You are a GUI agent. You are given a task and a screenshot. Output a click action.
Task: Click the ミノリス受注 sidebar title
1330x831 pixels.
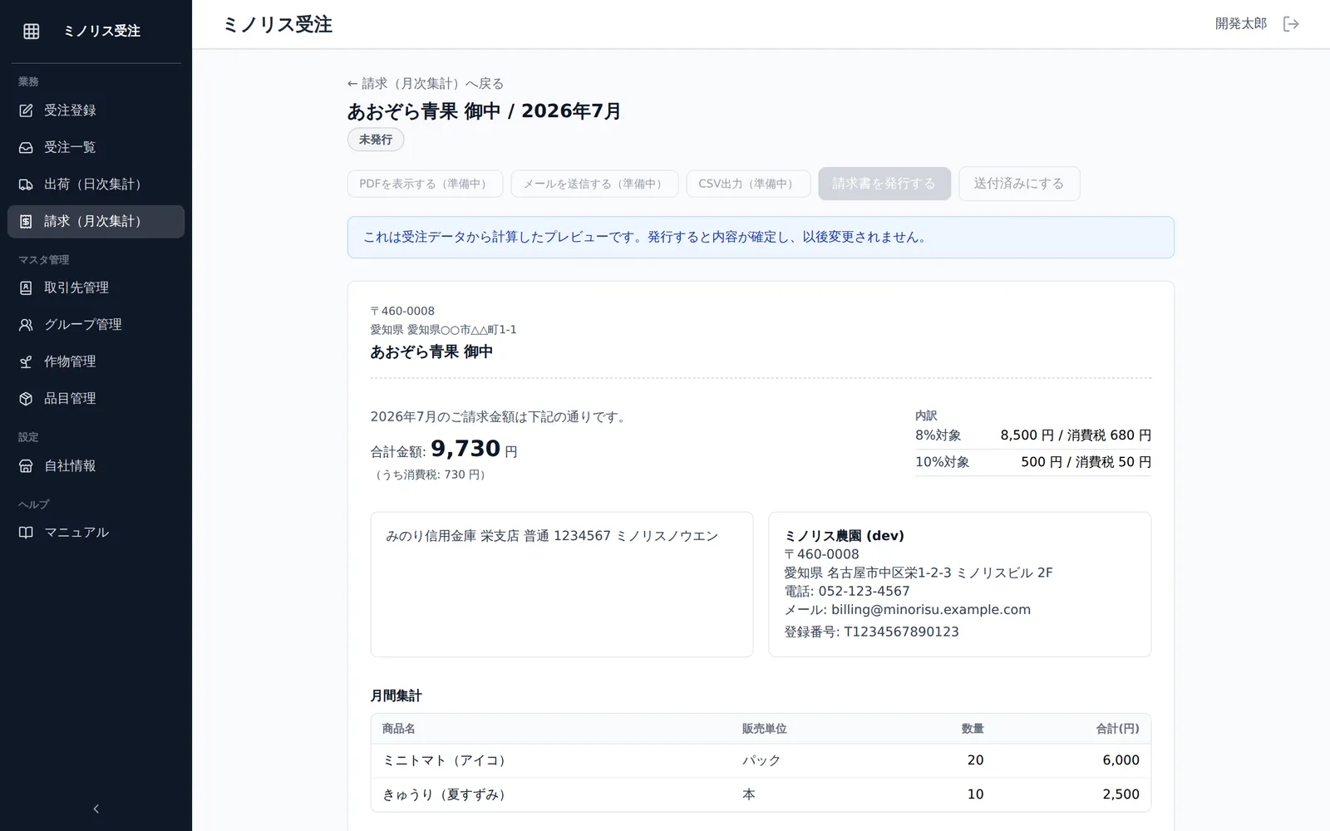102,31
